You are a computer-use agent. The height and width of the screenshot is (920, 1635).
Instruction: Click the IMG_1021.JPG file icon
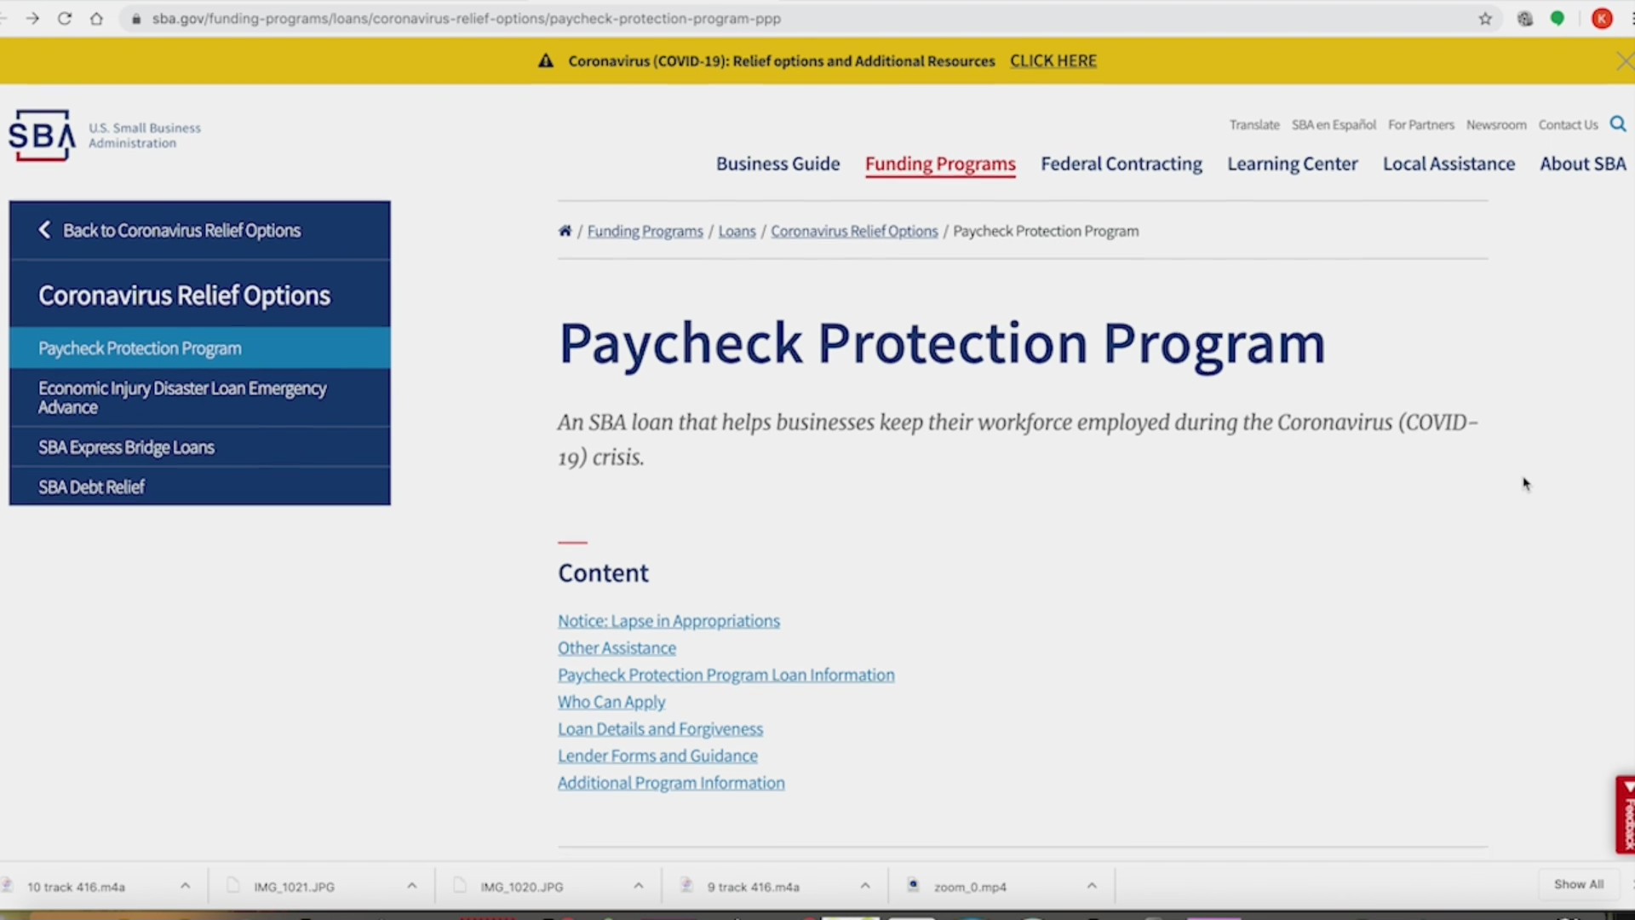(x=232, y=885)
